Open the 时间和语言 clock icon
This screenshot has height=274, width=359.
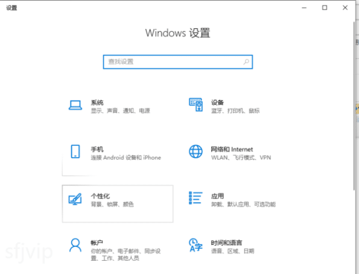(195, 245)
